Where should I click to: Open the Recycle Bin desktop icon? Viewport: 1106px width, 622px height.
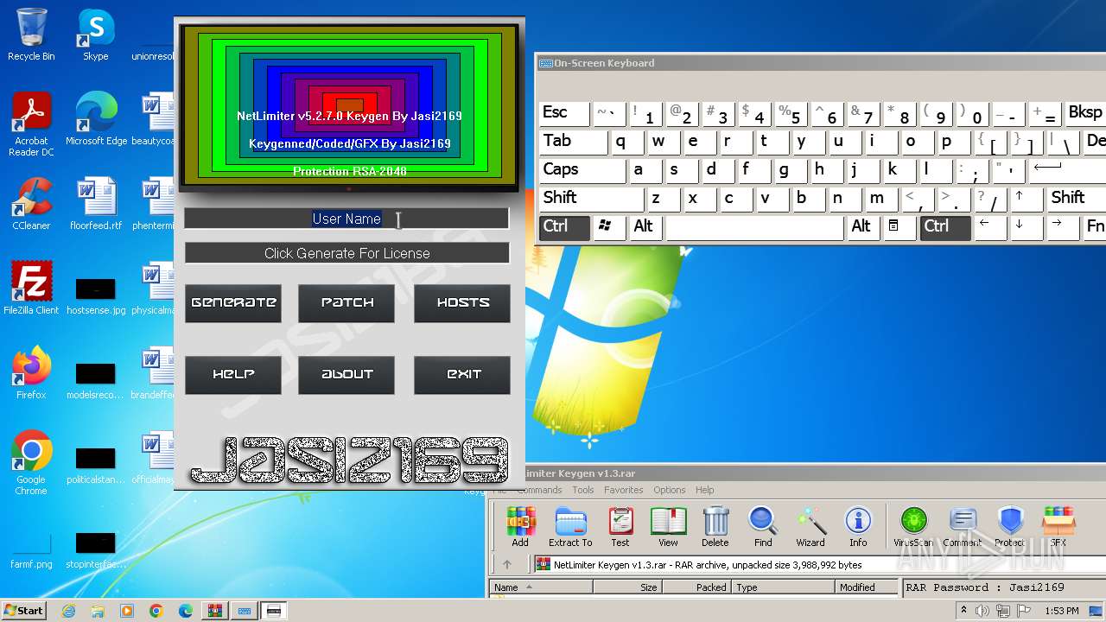pyautogui.click(x=31, y=35)
